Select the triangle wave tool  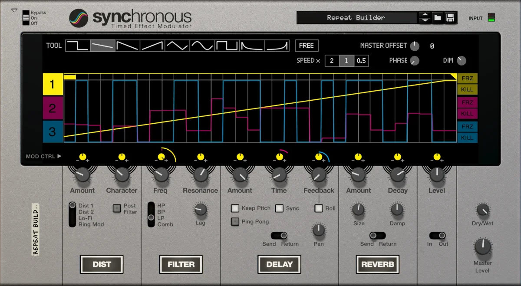(x=177, y=45)
